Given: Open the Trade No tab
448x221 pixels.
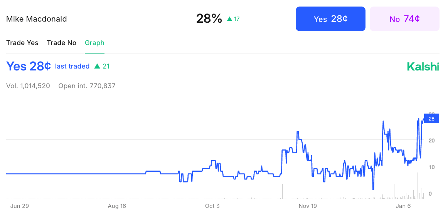Looking at the screenshot, I should point(62,43).
